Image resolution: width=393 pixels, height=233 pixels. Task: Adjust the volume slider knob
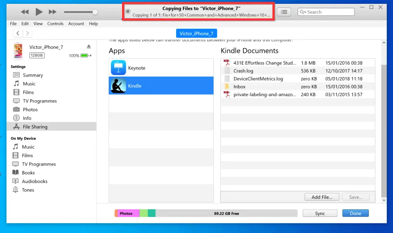(x=95, y=12)
